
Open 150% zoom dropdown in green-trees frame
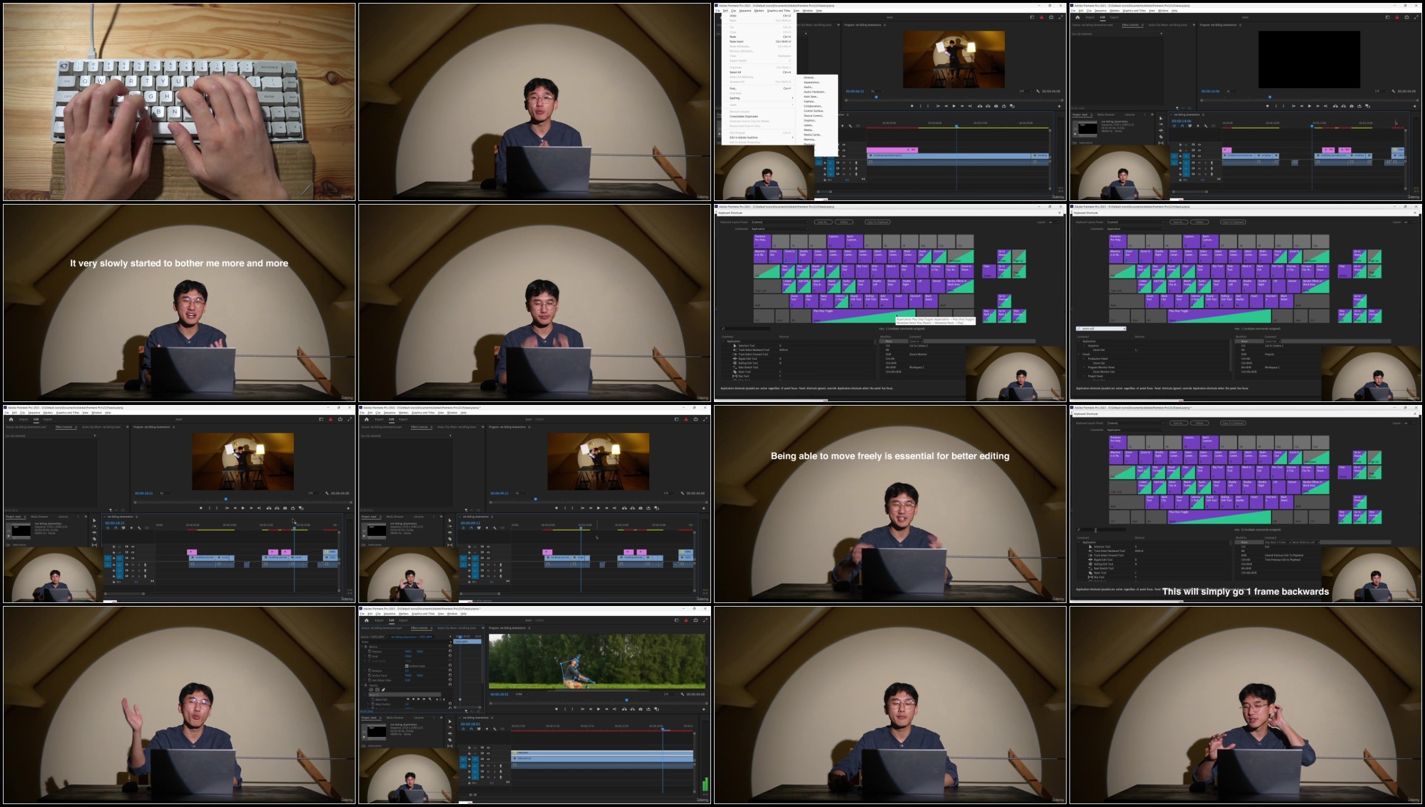click(521, 694)
